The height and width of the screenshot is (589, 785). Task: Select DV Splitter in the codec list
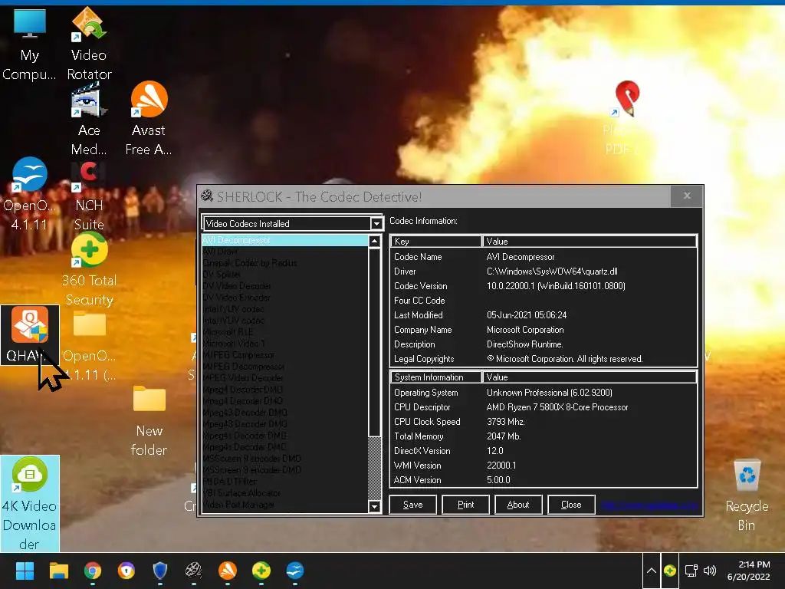coord(284,275)
